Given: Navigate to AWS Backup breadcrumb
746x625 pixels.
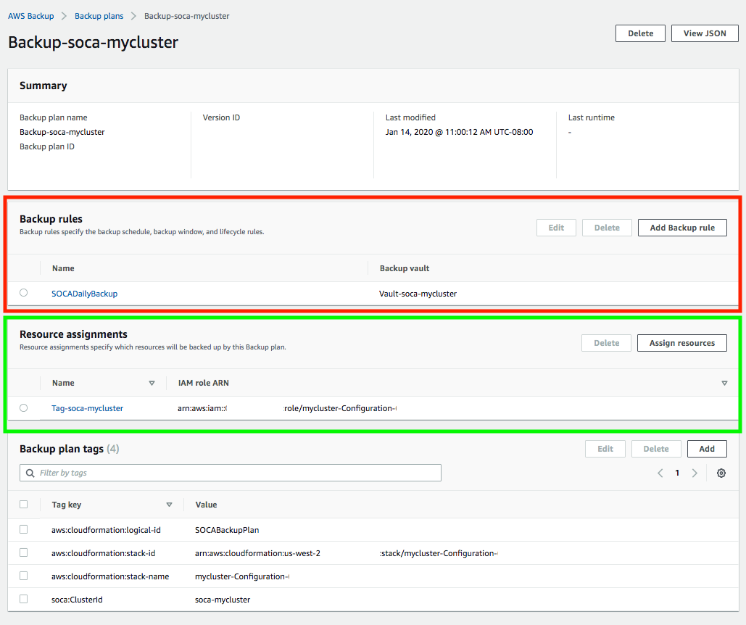Looking at the screenshot, I should [x=30, y=16].
